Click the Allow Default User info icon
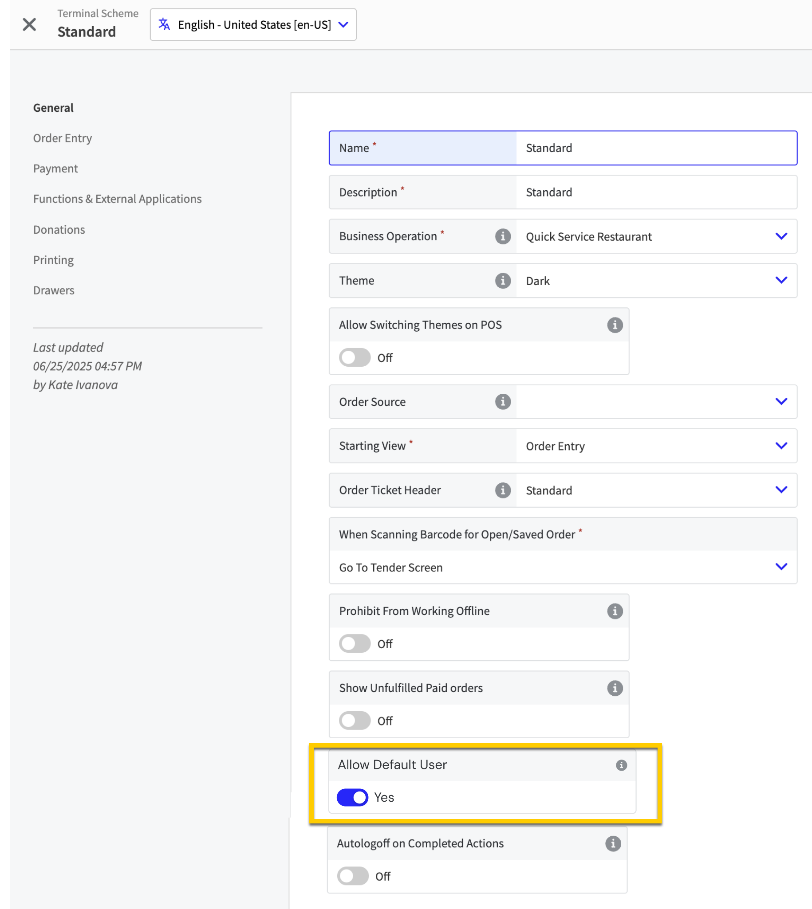Image resolution: width=812 pixels, height=909 pixels. (621, 765)
